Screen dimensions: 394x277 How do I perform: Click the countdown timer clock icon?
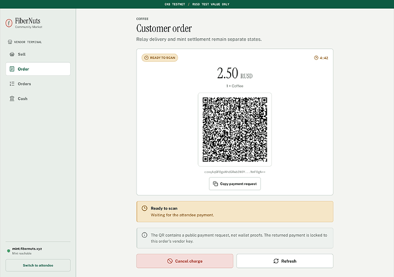point(316,58)
